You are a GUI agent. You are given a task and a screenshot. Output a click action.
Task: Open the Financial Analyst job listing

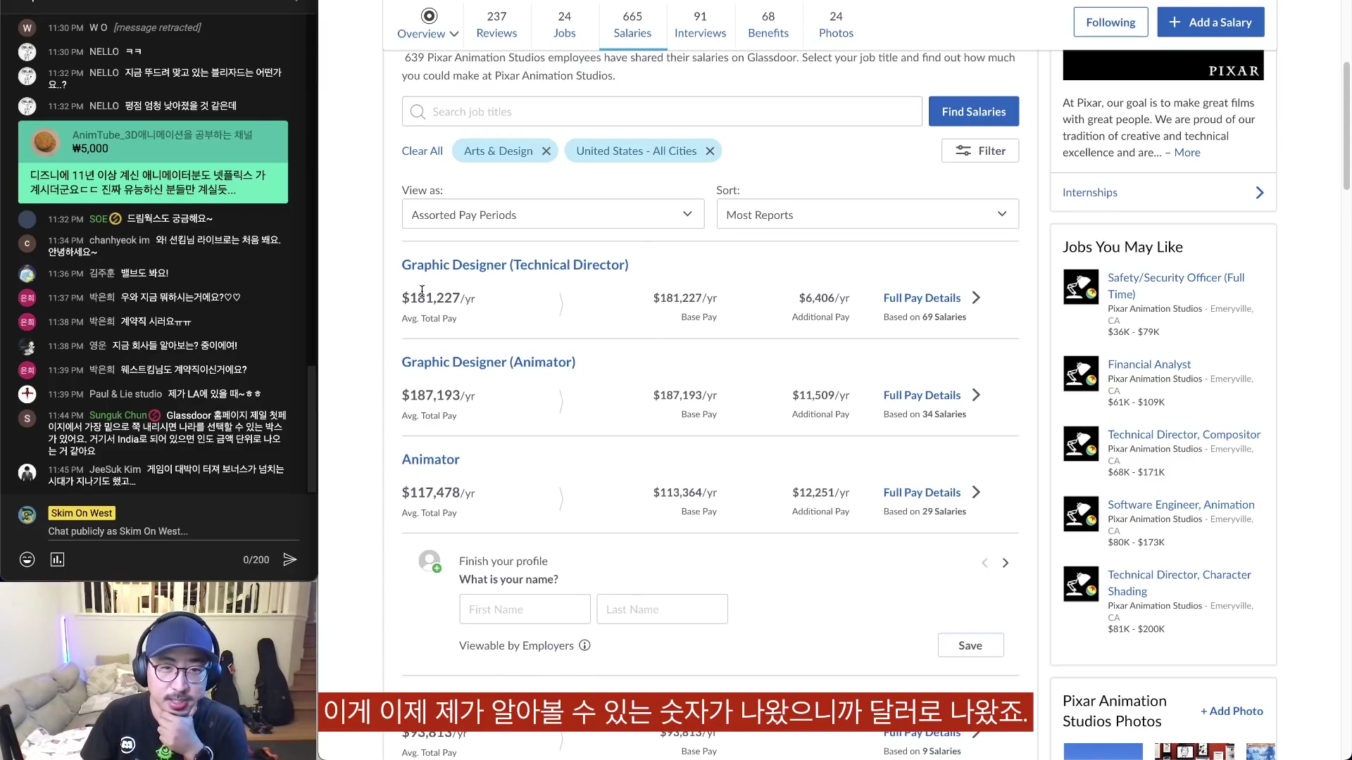[1149, 364]
